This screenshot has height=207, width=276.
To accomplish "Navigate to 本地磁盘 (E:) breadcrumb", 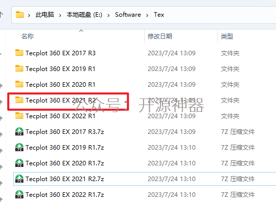I will tap(85, 15).
